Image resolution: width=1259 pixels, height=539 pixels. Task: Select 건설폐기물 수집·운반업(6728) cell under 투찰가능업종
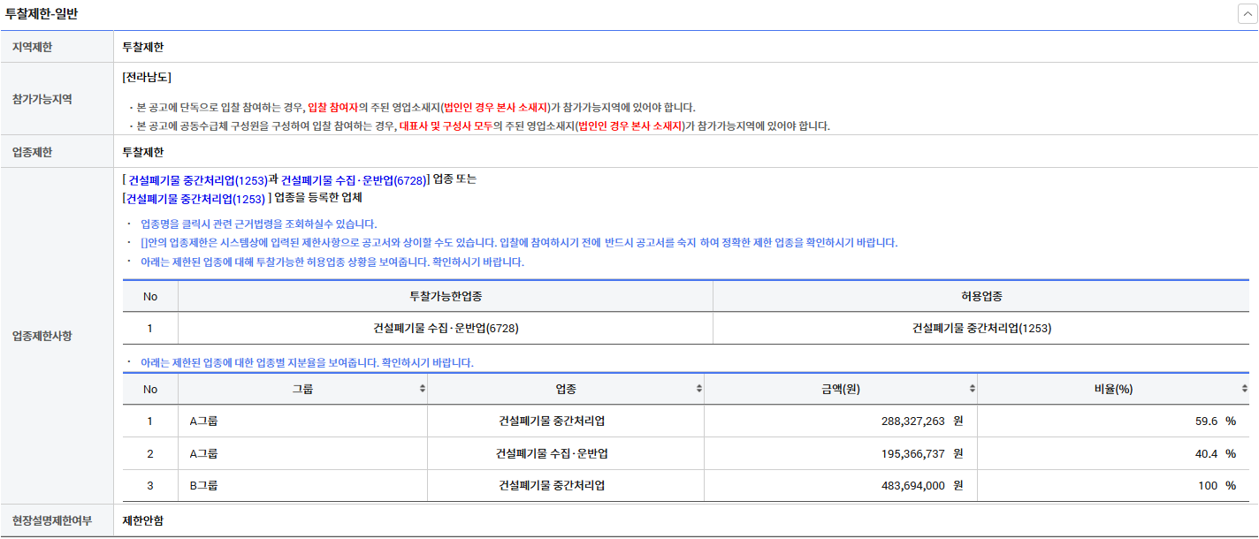coord(446,328)
